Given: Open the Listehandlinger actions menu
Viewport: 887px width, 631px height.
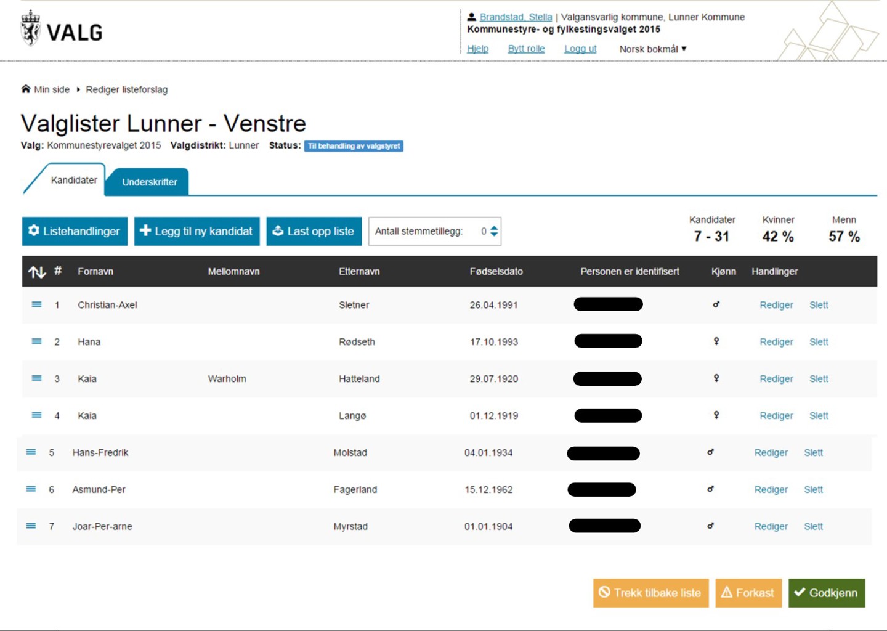Looking at the screenshot, I should pyautogui.click(x=75, y=231).
